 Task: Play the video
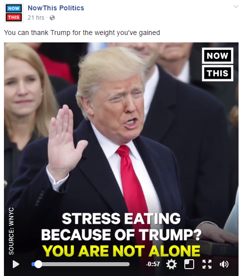[16, 264]
